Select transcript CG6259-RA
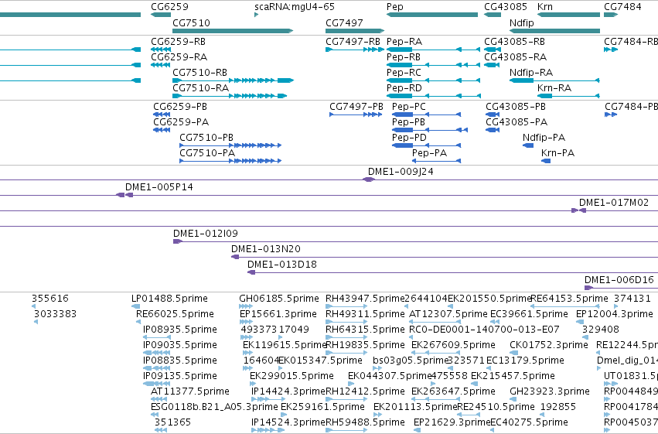 click(x=161, y=65)
